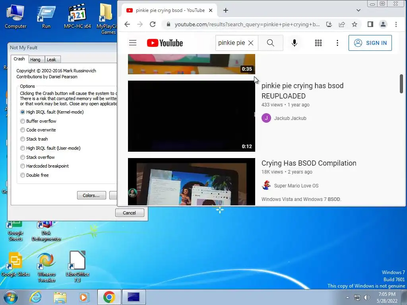The image size is (407, 305).
Task: Launch Winaero Tweaker desktop shortcut
Action: click(x=47, y=267)
